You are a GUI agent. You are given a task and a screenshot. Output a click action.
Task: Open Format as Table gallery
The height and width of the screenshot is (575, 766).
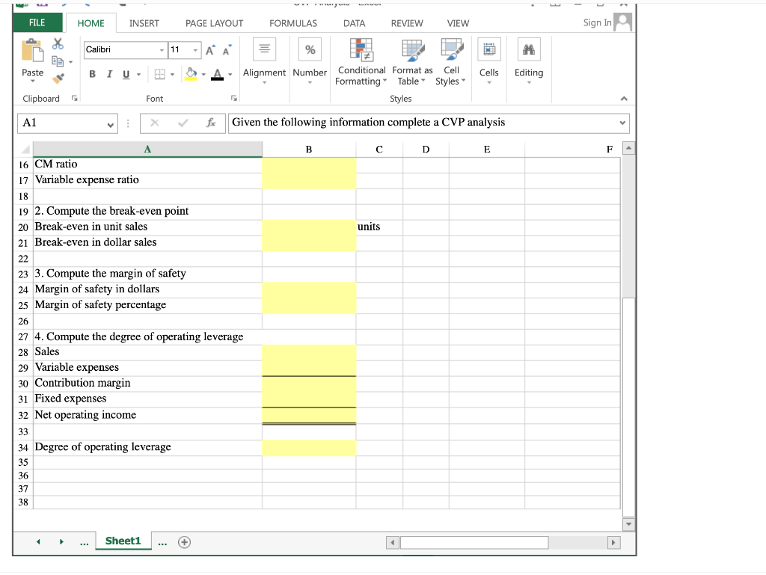point(412,62)
